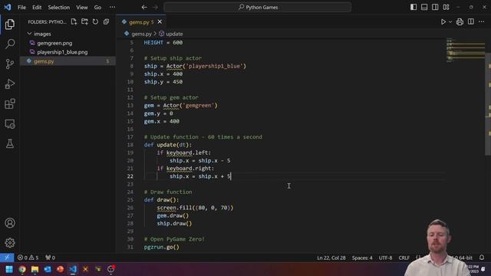Open the Selection menu
Screen dimensions: 491x276
[x=59, y=7]
